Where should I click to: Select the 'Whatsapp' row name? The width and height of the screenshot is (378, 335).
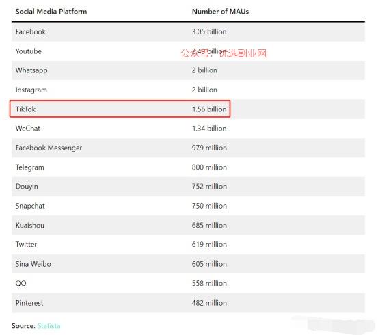point(31,70)
